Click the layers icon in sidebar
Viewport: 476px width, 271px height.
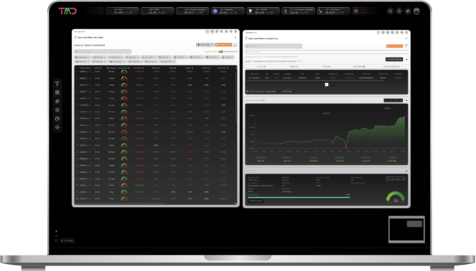coord(57,101)
